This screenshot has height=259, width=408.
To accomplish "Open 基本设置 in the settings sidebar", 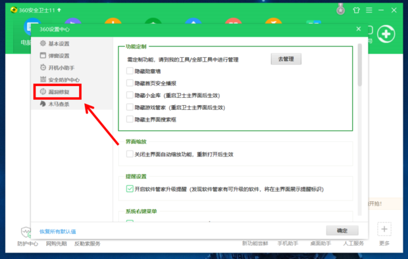I will 55,43.
